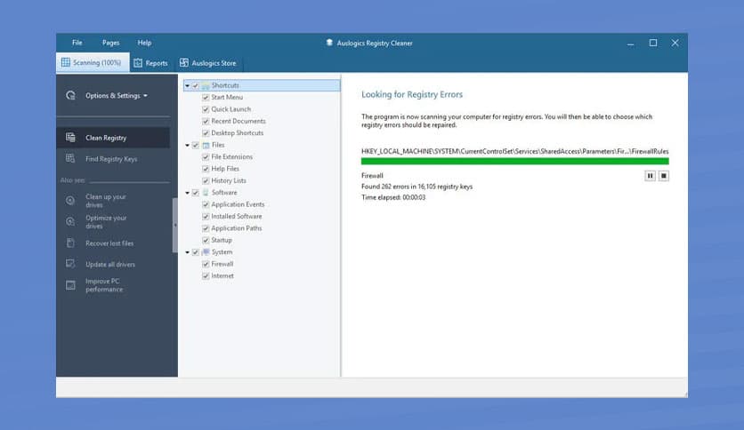Pause the registry scan
Screen dimensions: 744x430
650,176
